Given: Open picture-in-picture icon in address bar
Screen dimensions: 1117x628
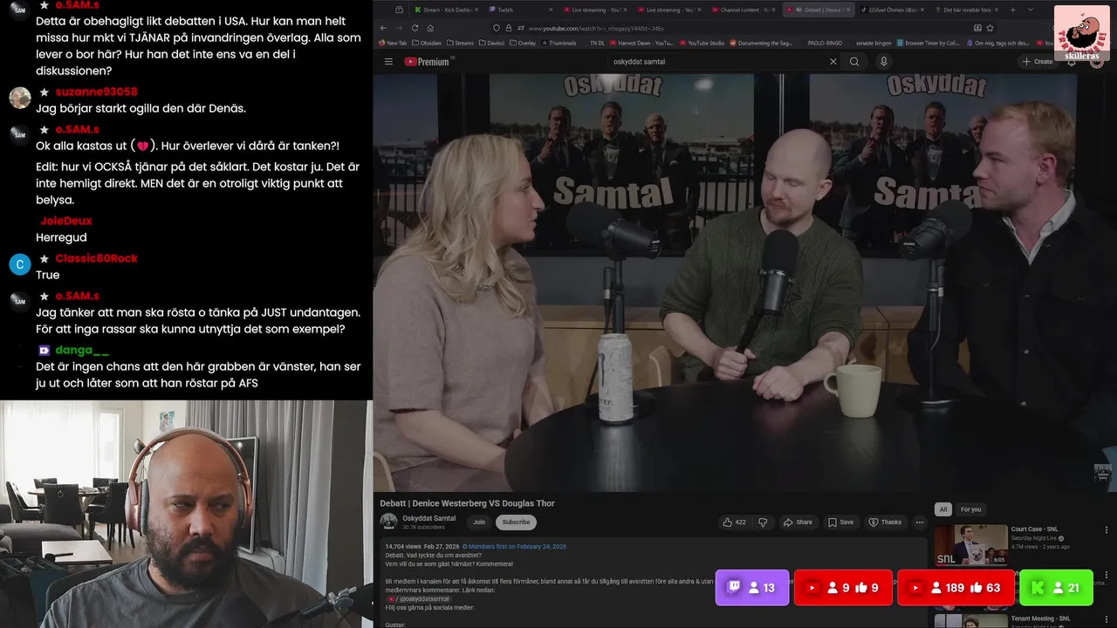Looking at the screenshot, I should (x=977, y=28).
